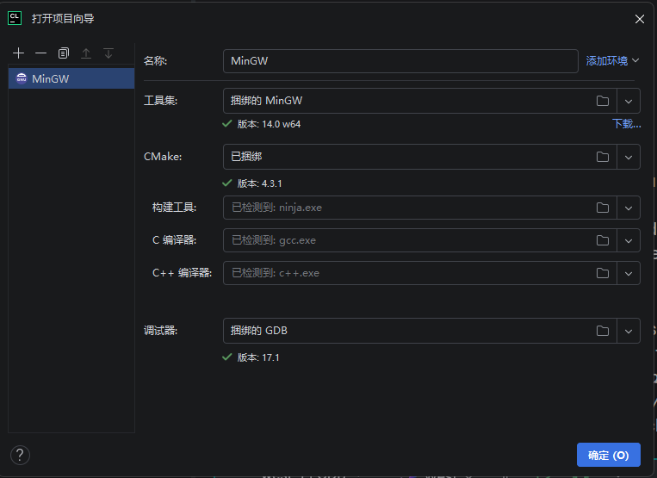Click the C++ 编译器: label
Viewport: 657px width, 478px height.
[182, 273]
